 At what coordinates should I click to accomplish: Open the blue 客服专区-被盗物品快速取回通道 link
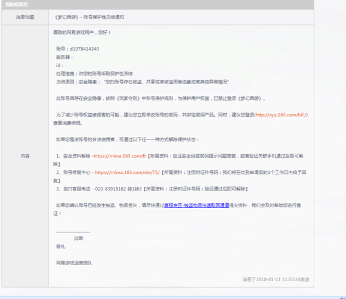(x=196, y=205)
